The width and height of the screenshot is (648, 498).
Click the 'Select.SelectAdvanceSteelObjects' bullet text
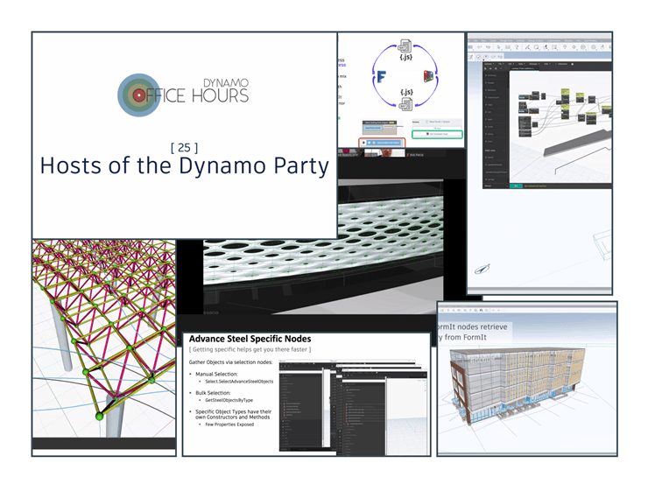[250, 382]
